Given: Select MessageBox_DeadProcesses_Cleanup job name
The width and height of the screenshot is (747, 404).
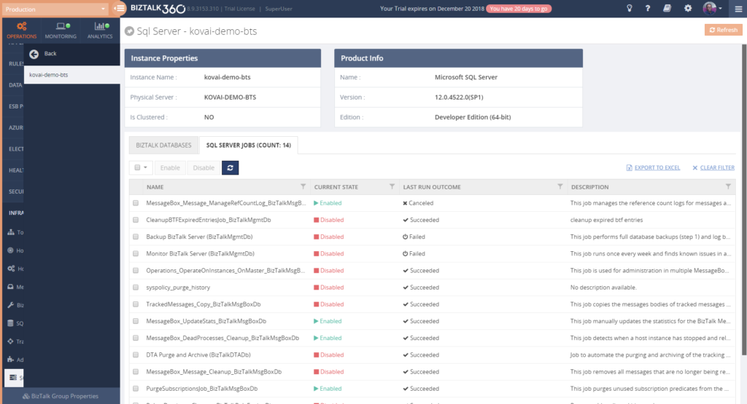Looking at the screenshot, I should 222,338.
